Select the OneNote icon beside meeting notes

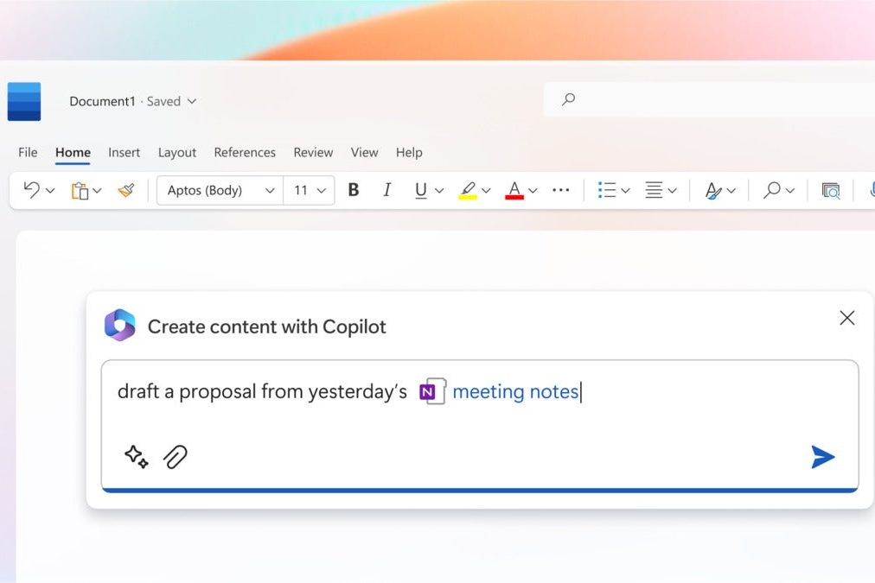point(431,391)
